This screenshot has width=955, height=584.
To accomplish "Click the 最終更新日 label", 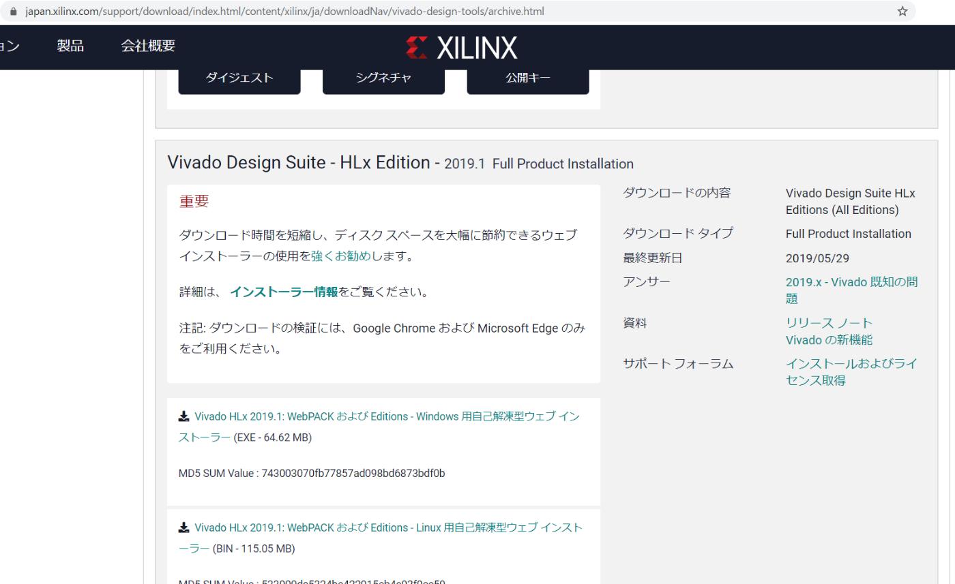I will (653, 258).
